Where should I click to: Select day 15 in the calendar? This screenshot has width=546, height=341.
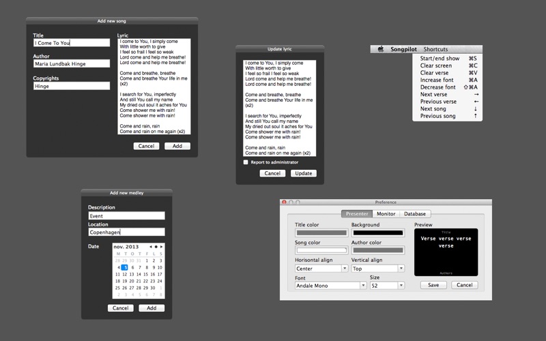pos(145,274)
